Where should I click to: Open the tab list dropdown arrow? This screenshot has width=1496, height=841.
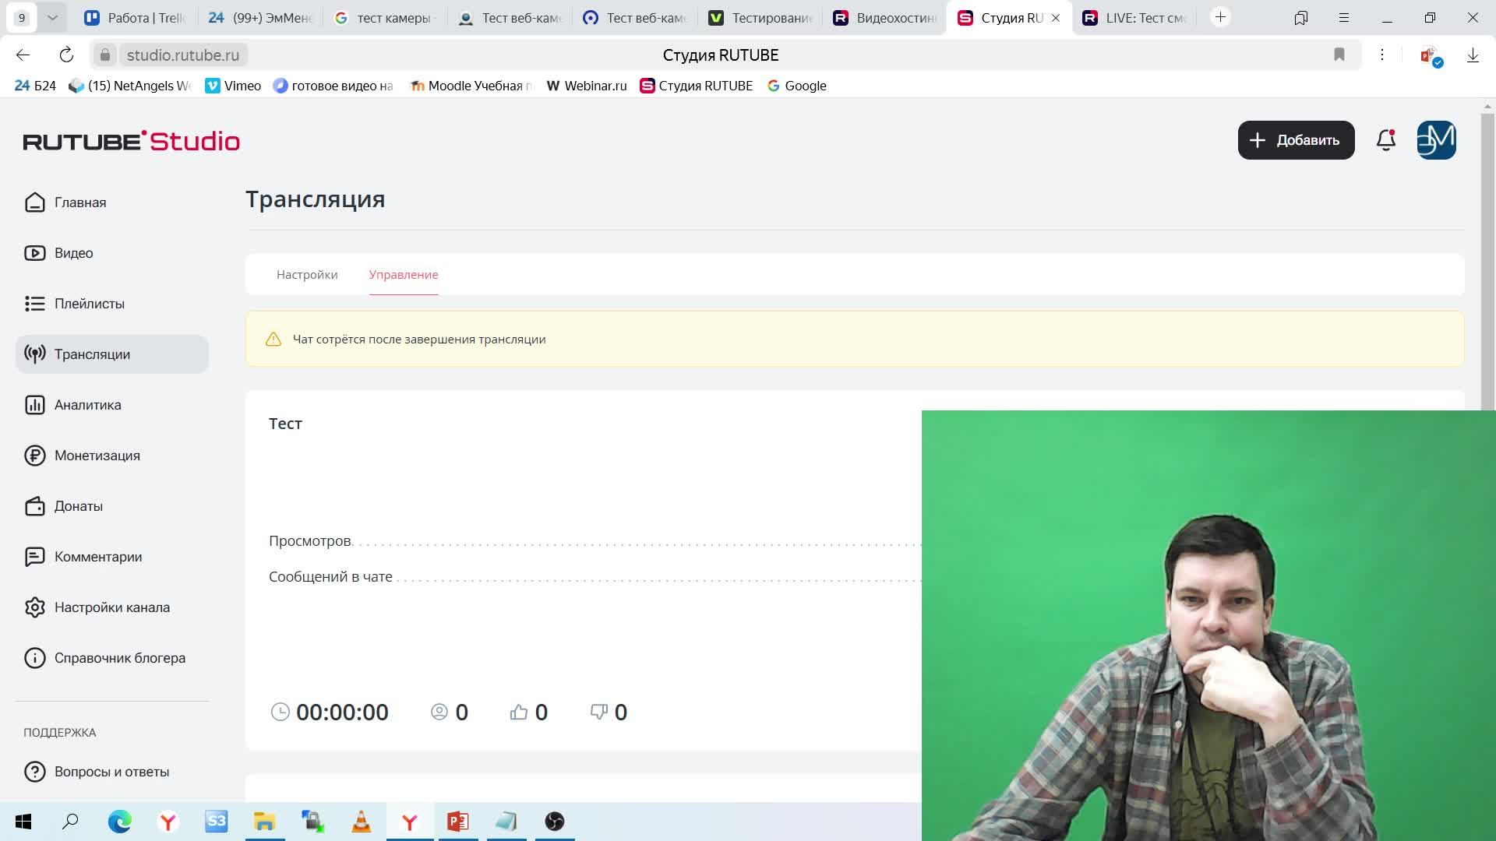coord(52,17)
